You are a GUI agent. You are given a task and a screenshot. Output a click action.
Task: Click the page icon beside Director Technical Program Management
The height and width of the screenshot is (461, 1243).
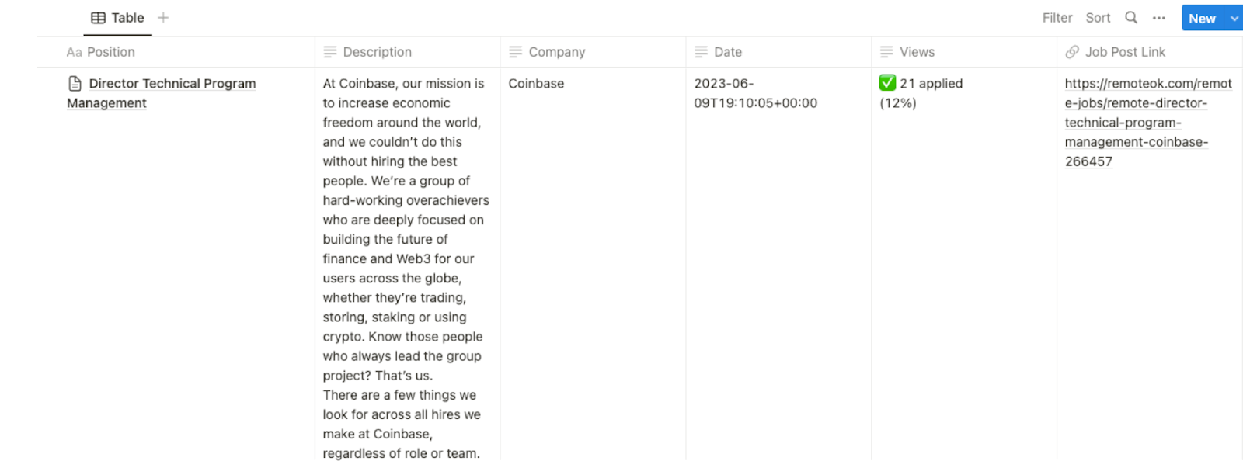[75, 82]
